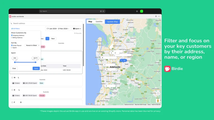Open the Newest to Oldest dropdown
214x120 pixels.
point(32,45)
